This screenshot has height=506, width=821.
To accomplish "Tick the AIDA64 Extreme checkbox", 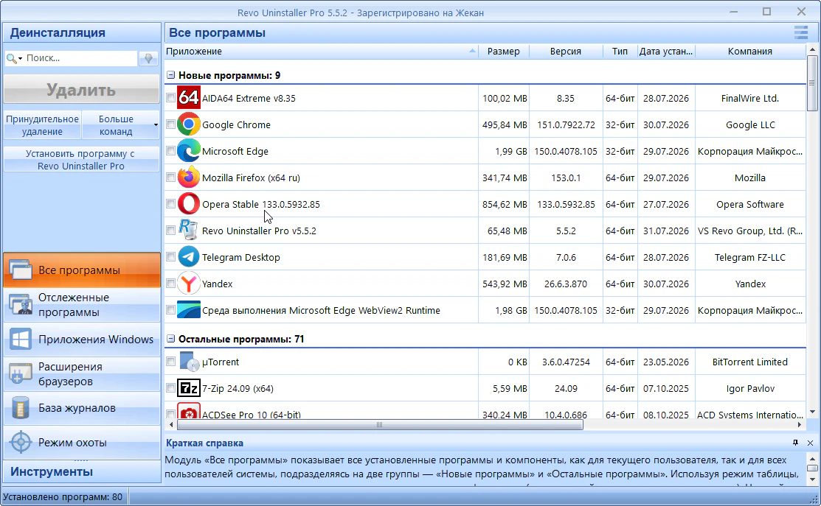I will (170, 98).
